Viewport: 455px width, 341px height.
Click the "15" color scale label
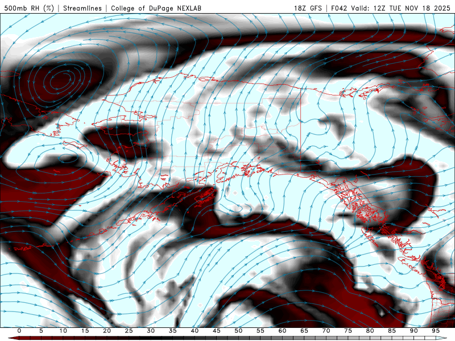pyautogui.click(x=85, y=331)
